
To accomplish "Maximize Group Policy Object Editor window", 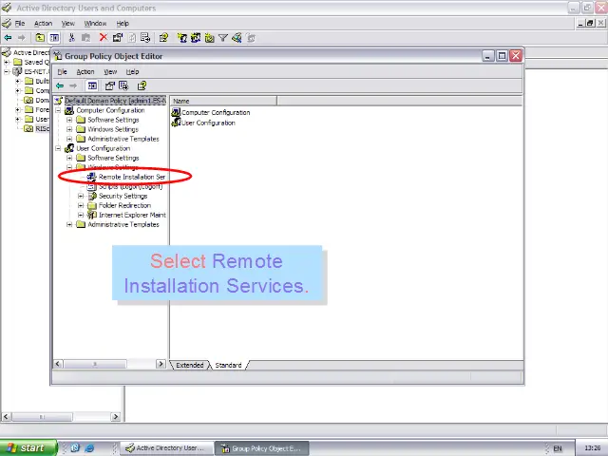I will (x=502, y=56).
